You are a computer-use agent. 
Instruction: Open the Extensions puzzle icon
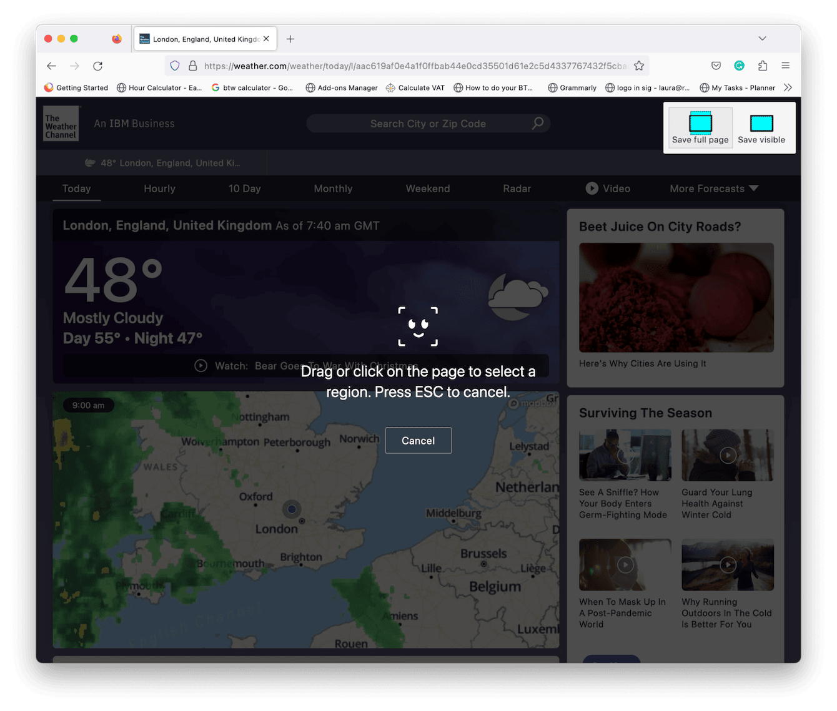tap(763, 66)
